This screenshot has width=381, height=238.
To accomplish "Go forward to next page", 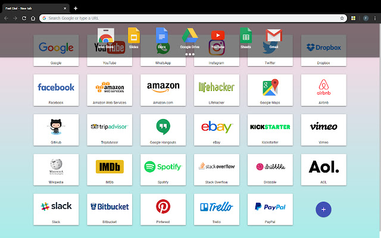I will click(15, 18).
